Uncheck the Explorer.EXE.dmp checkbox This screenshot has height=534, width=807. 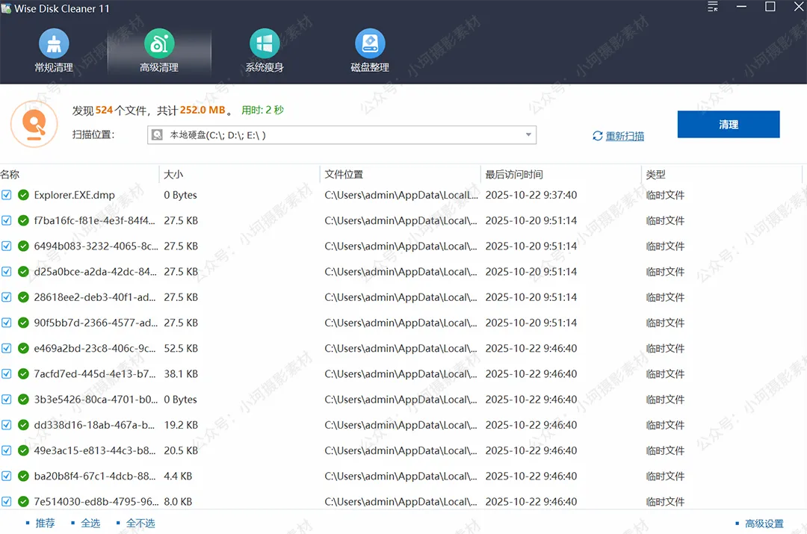(x=6, y=195)
